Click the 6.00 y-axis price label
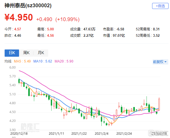The height and width of the screenshot is (138, 170). coord(12,67)
